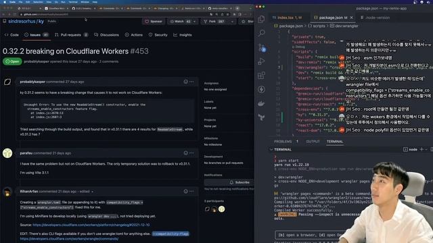Open the new-terminal launch profile dropdown arrow
Viewport: 433px width, 243px height.
pos(427,149)
